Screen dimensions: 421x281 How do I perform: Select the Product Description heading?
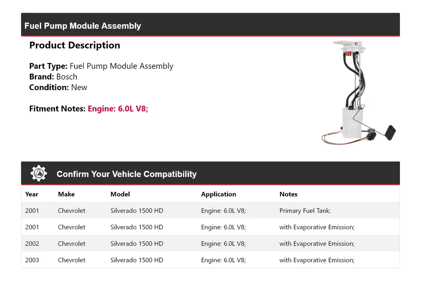(75, 46)
